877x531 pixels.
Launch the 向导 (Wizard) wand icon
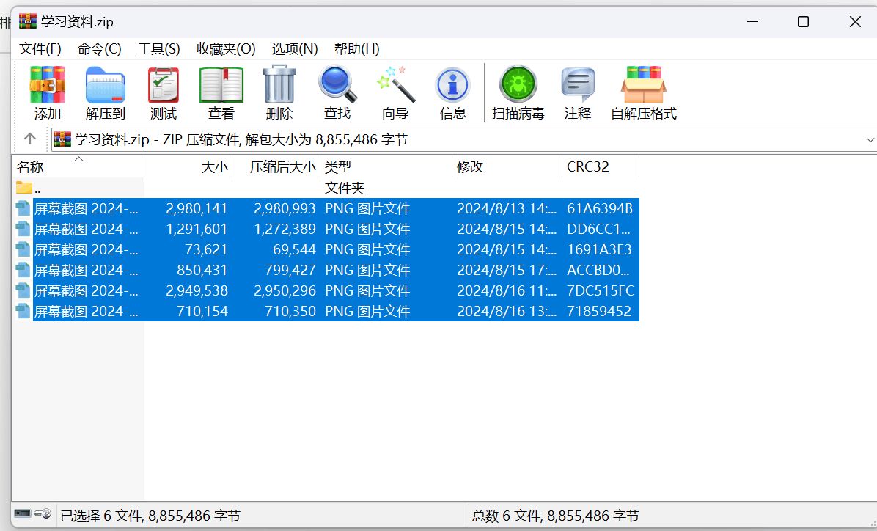pos(395,84)
